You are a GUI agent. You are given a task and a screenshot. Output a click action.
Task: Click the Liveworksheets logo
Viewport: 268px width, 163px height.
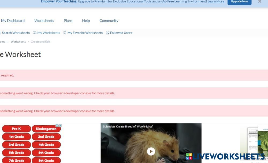(225, 156)
